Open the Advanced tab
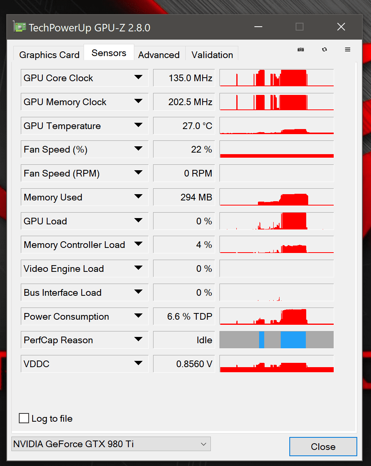The image size is (371, 466). pyautogui.click(x=159, y=55)
